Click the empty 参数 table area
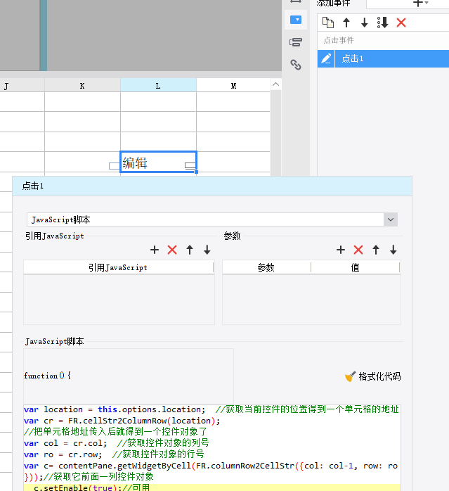The height and width of the screenshot is (491, 449). click(x=311, y=300)
